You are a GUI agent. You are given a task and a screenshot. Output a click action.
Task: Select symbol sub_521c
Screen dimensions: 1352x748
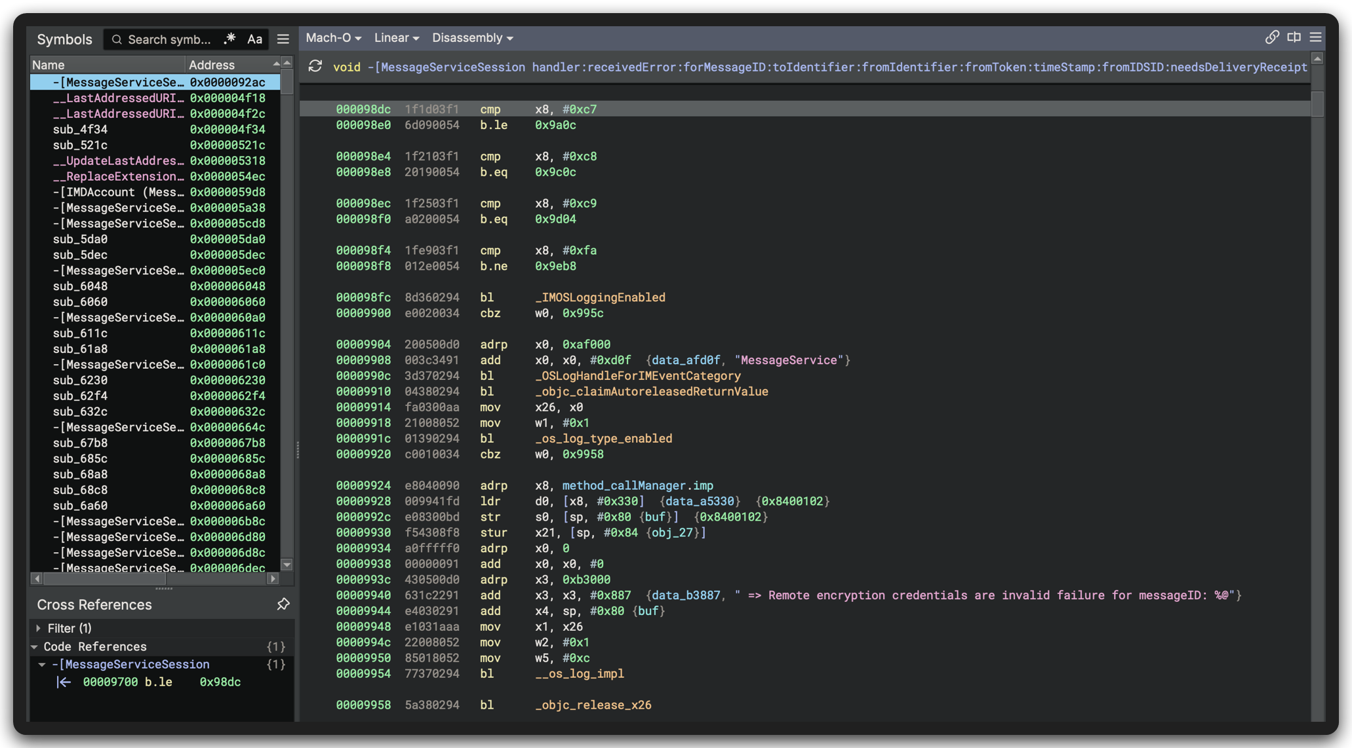[x=155, y=145]
